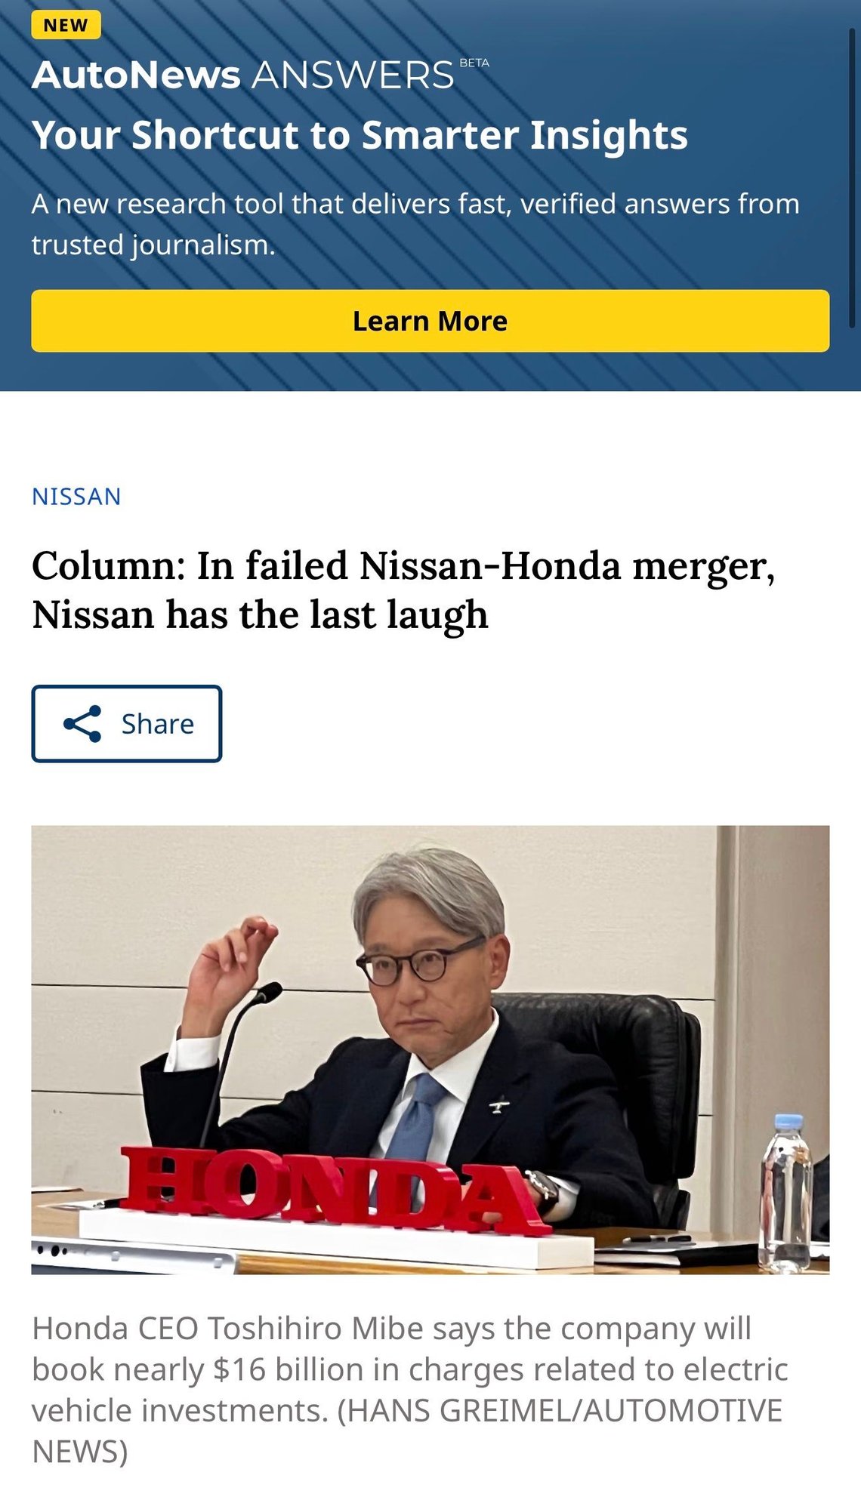861x1503 pixels.
Task: Click the water bottle in the photo
Action: click(x=786, y=1193)
